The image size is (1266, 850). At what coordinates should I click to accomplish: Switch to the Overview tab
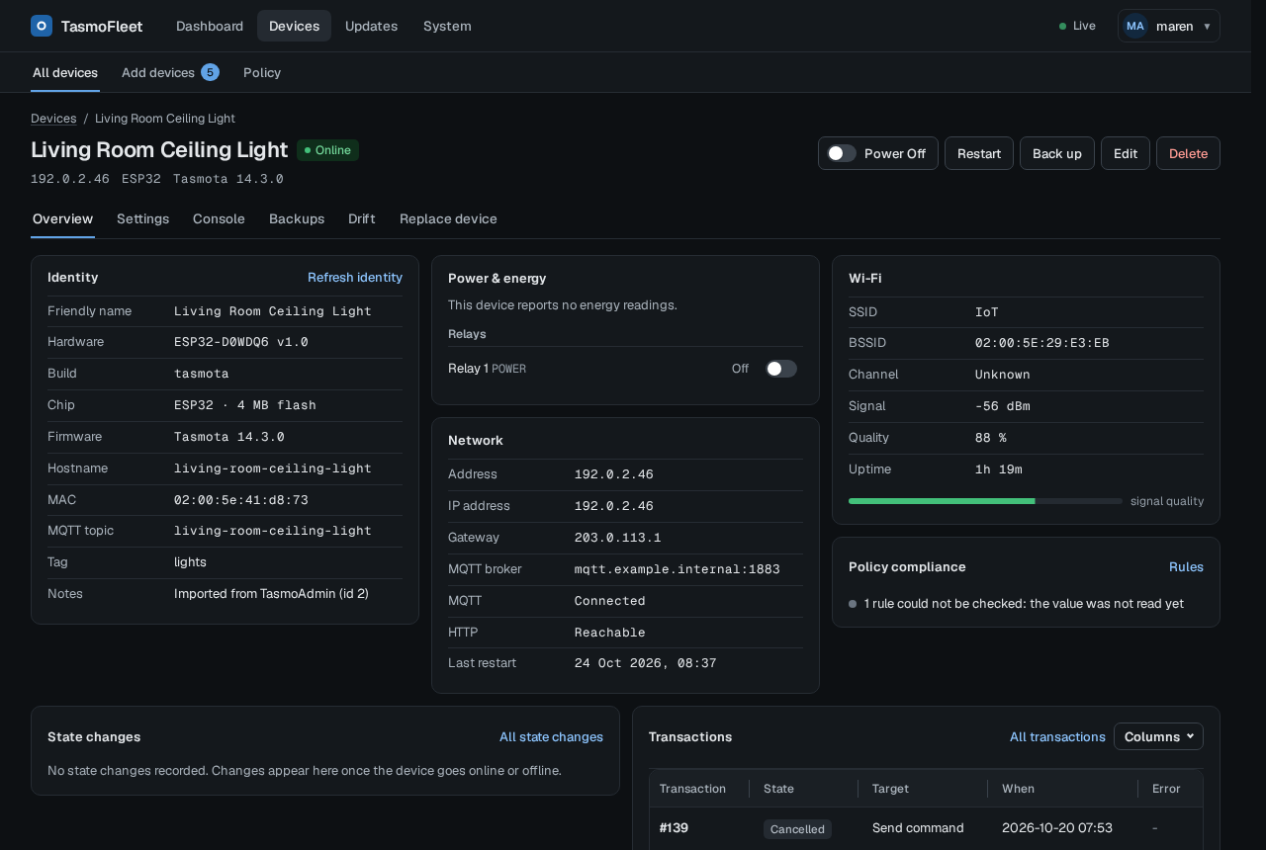click(62, 218)
